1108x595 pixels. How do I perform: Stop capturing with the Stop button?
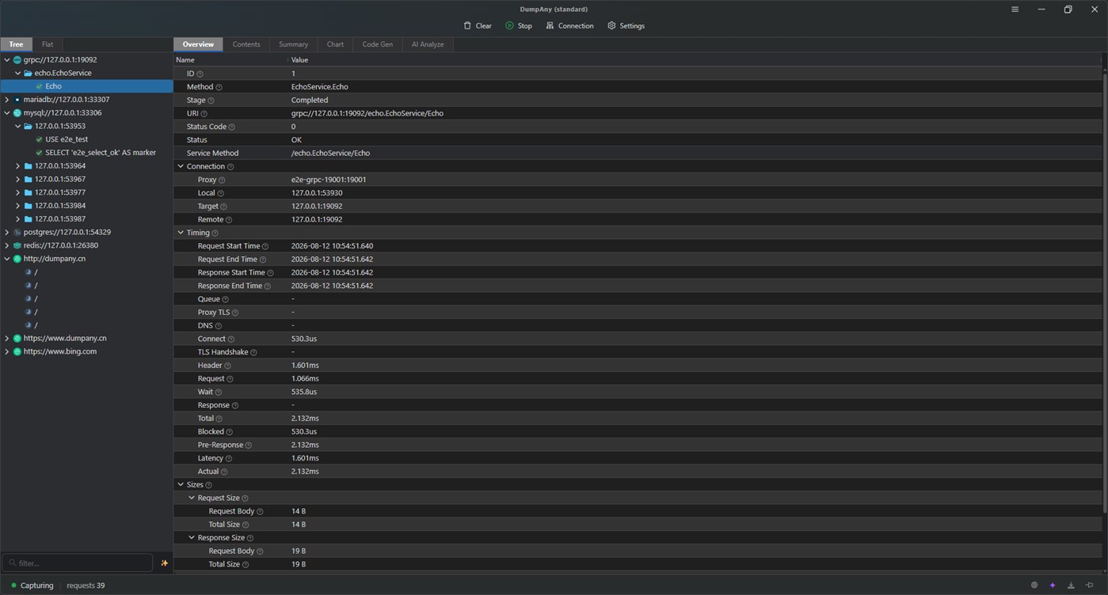click(519, 26)
